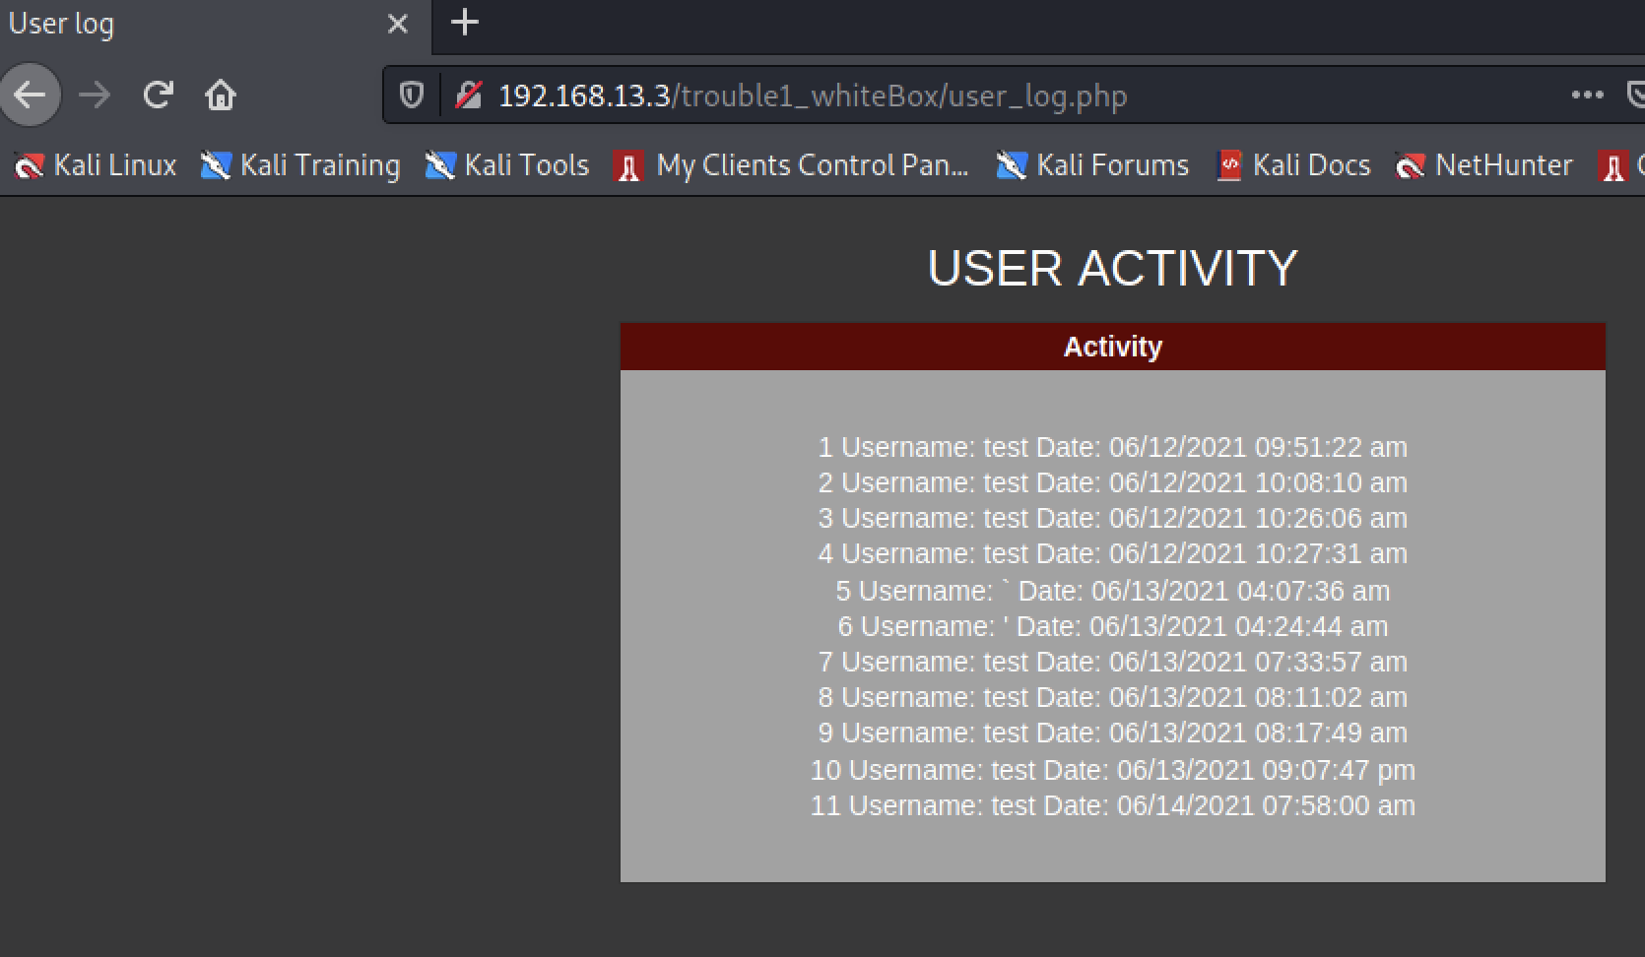Viewport: 1645px width, 957px height.
Task: Reload the current page
Action: 158,96
